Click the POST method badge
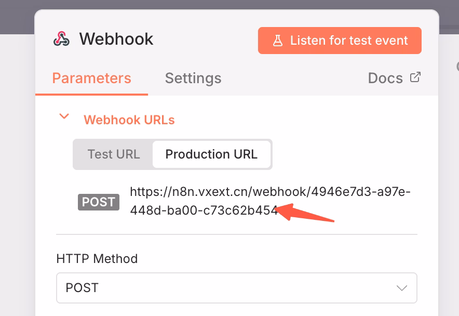 click(x=99, y=202)
